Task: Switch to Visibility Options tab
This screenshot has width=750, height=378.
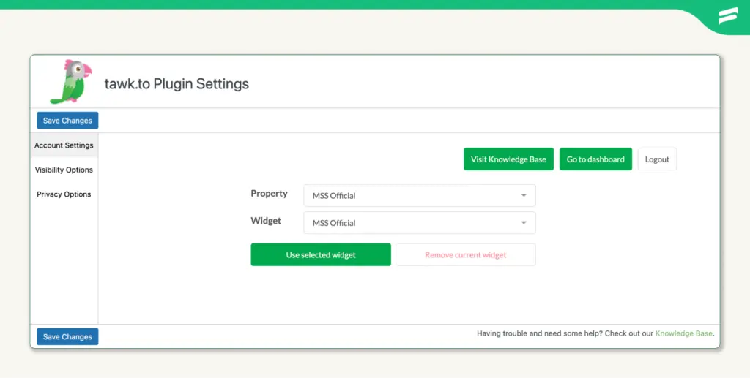Action: click(64, 170)
